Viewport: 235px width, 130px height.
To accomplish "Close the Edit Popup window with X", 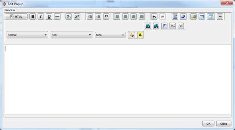I will point(227,3).
